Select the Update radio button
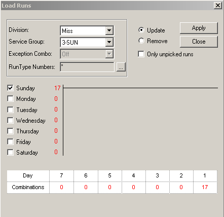 (x=141, y=30)
